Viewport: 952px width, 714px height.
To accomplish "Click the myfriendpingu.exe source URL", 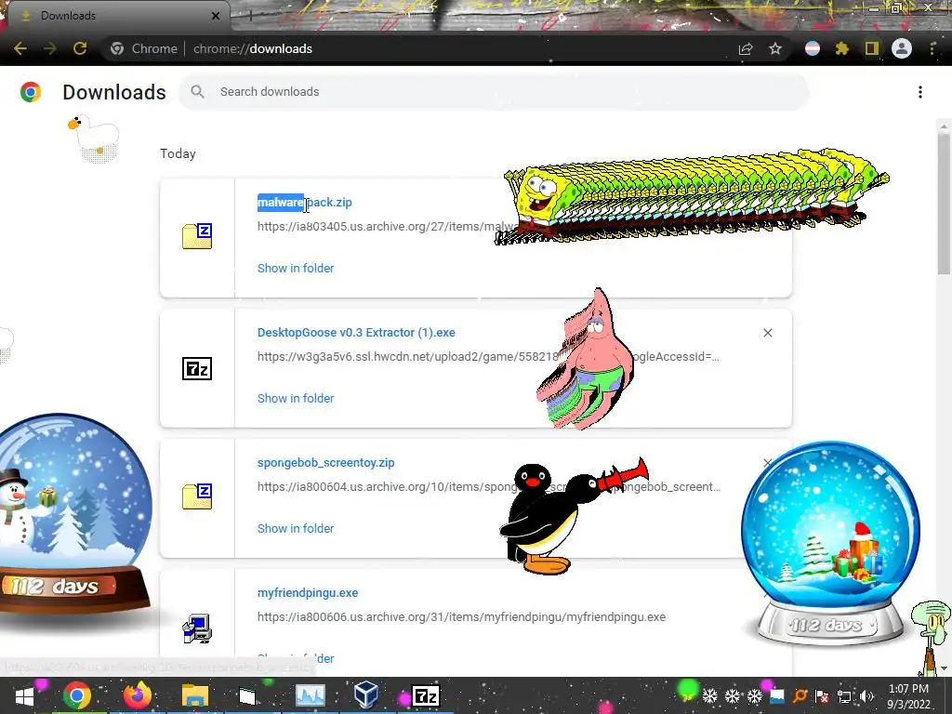I will pos(461,617).
